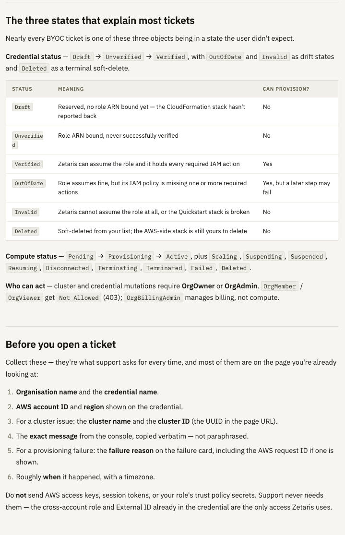The width and height of the screenshot is (345, 535).
Task: Click the Deleted badge in status table
Action: (x=25, y=231)
